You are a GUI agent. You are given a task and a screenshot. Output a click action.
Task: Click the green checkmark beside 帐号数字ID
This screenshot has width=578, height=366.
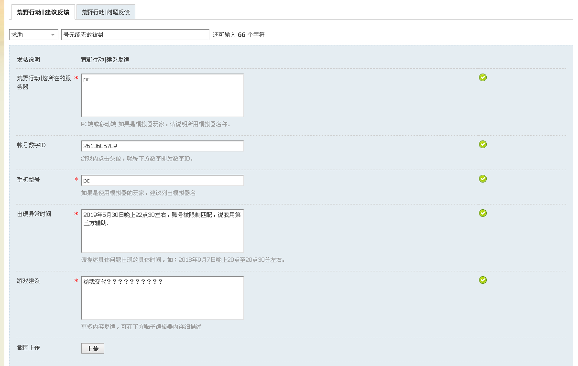pyautogui.click(x=483, y=144)
